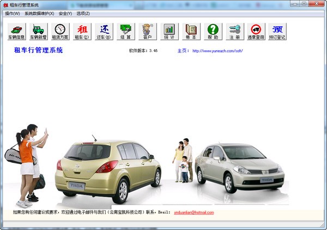Visit the yuneach.com homepage link
Viewport: 327px width, 230px height.
217,51
